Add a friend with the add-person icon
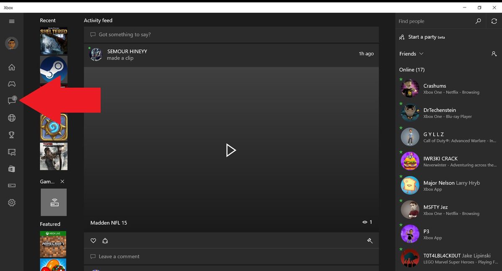502x271 pixels. pyautogui.click(x=494, y=54)
